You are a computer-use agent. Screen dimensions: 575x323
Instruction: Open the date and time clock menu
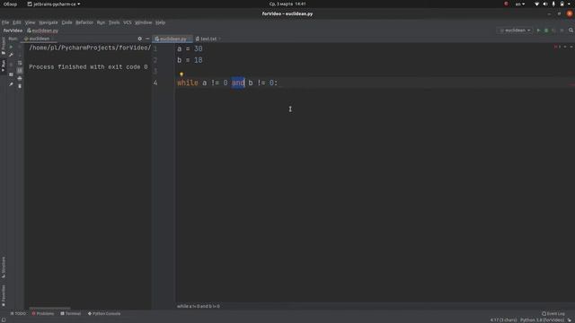[287, 4]
